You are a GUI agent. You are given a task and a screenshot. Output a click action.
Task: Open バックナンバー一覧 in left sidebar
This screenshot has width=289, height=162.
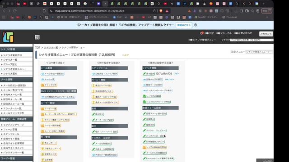(x=14, y=153)
